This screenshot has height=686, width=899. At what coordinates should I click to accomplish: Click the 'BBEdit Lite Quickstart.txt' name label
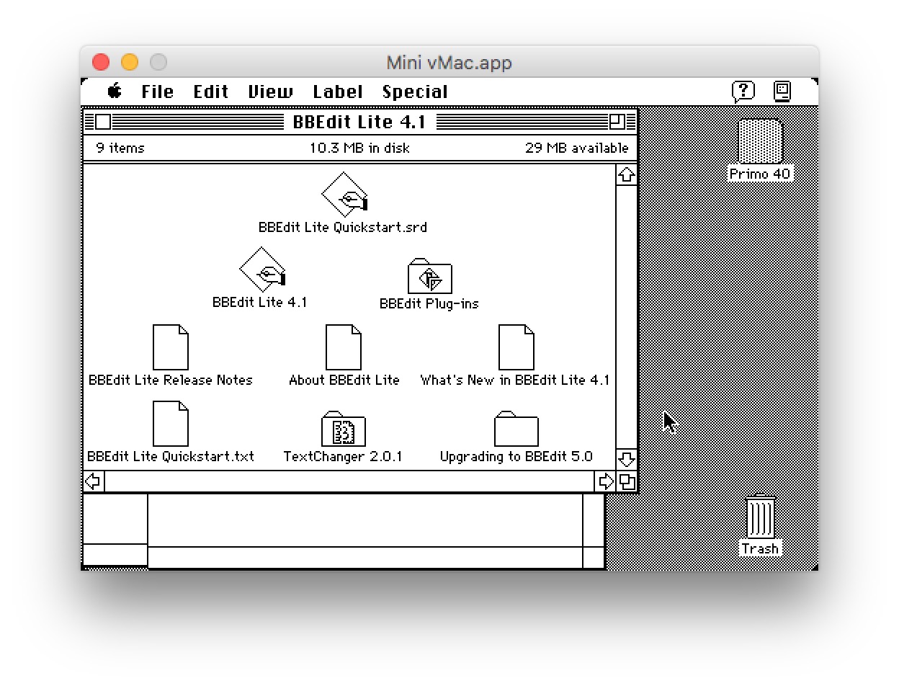(x=171, y=456)
